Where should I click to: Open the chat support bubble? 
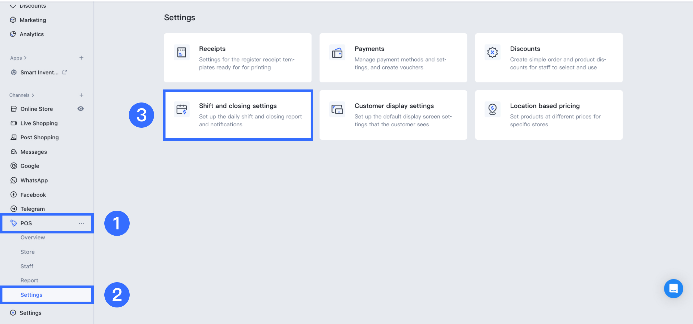(x=673, y=288)
